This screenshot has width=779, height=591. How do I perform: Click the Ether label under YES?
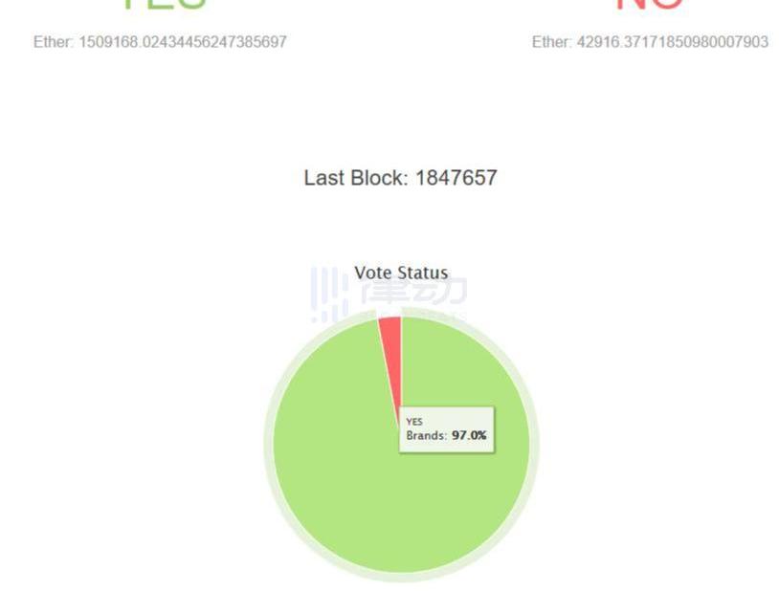(x=54, y=42)
